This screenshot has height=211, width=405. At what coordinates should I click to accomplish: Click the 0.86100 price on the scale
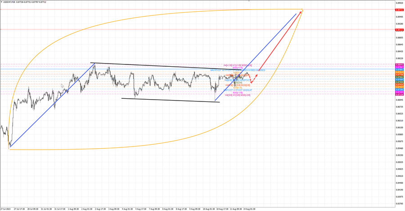click(x=399, y=128)
